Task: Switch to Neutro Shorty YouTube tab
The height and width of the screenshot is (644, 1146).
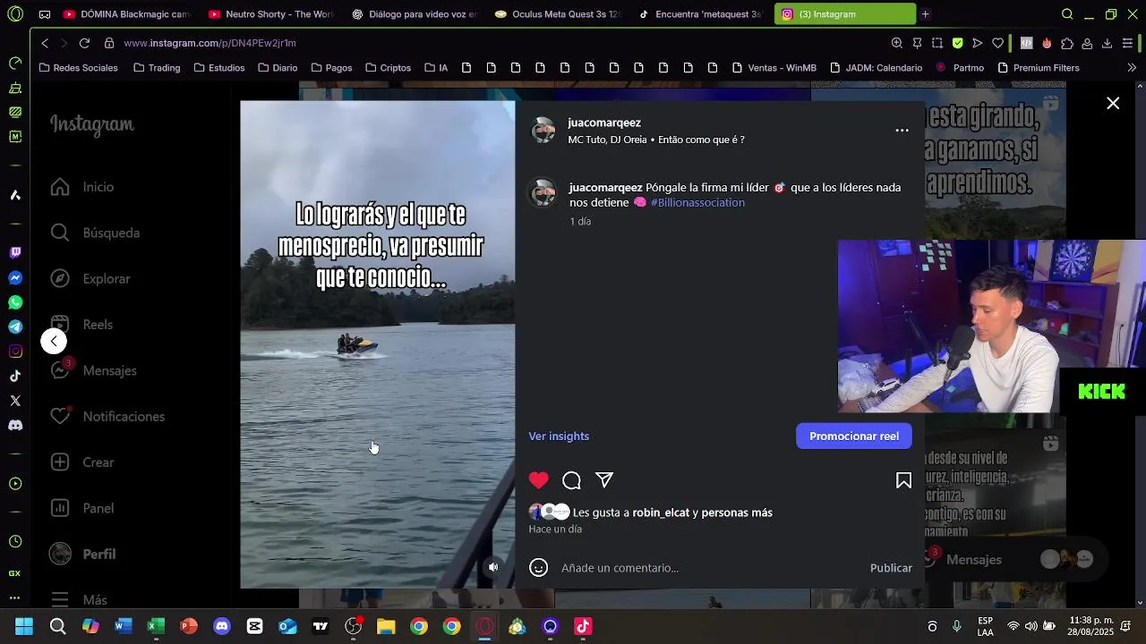Action: (271, 14)
